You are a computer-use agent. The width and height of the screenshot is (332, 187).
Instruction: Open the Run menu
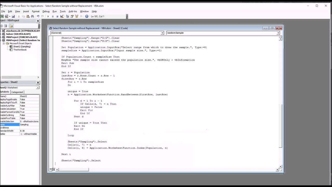54,11
